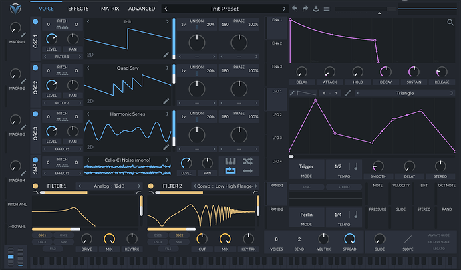Click the redo arrow icon

(305, 9)
